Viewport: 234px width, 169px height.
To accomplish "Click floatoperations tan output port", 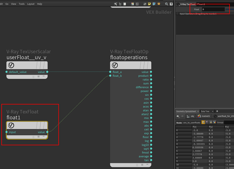I will tap(151, 160).
